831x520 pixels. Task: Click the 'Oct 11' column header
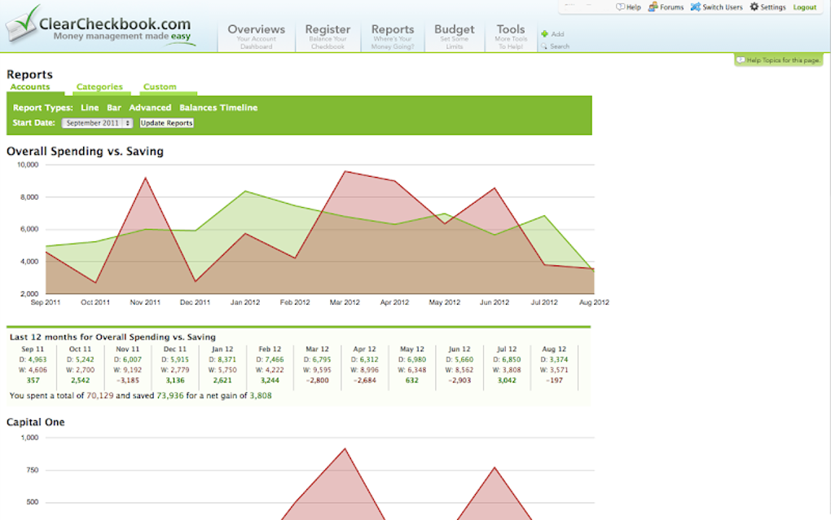[80, 350]
